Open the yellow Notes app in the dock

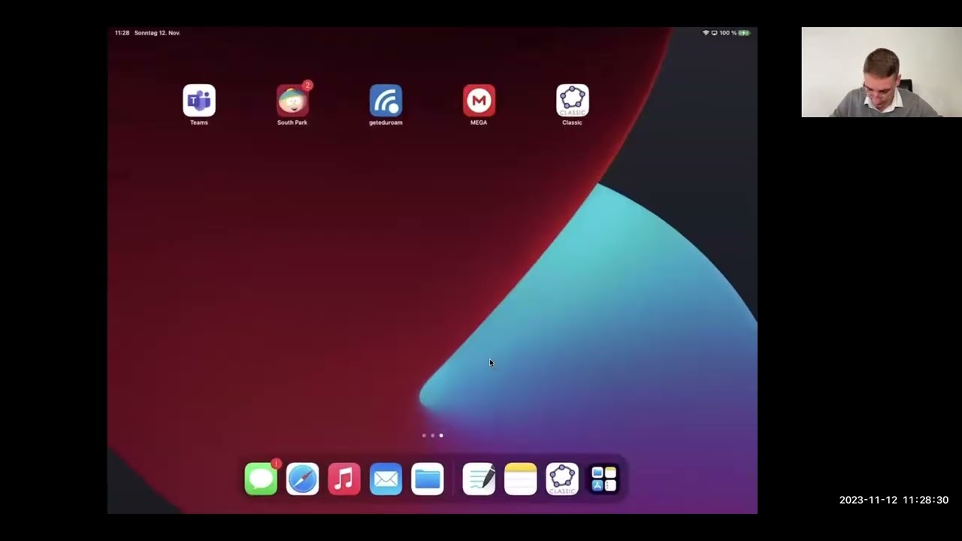pyautogui.click(x=520, y=479)
